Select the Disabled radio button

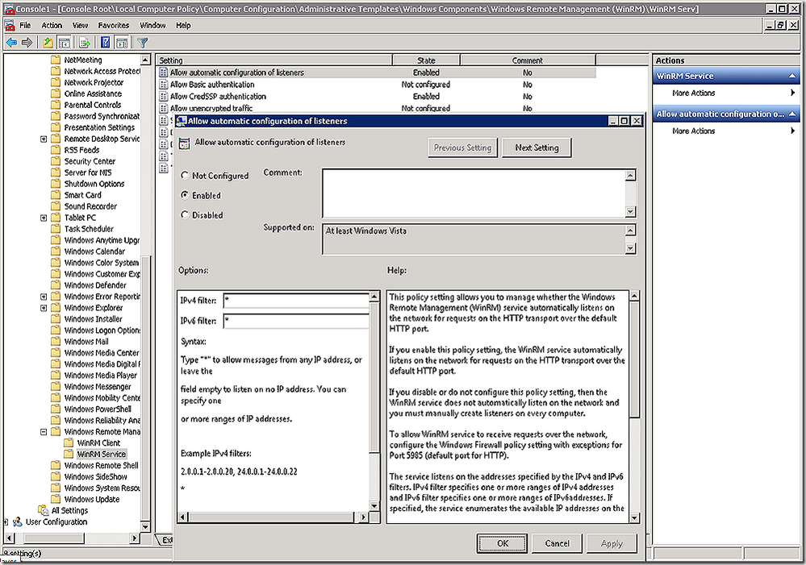185,215
